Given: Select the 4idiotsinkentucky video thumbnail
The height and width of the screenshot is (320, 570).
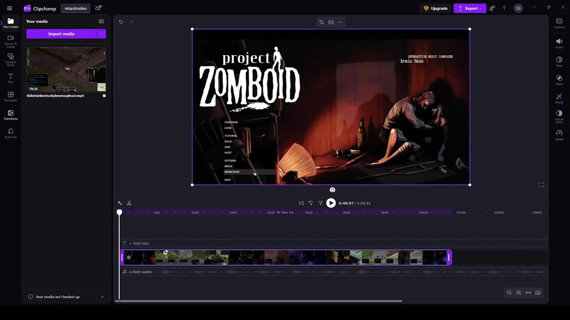Looking at the screenshot, I should point(66,69).
